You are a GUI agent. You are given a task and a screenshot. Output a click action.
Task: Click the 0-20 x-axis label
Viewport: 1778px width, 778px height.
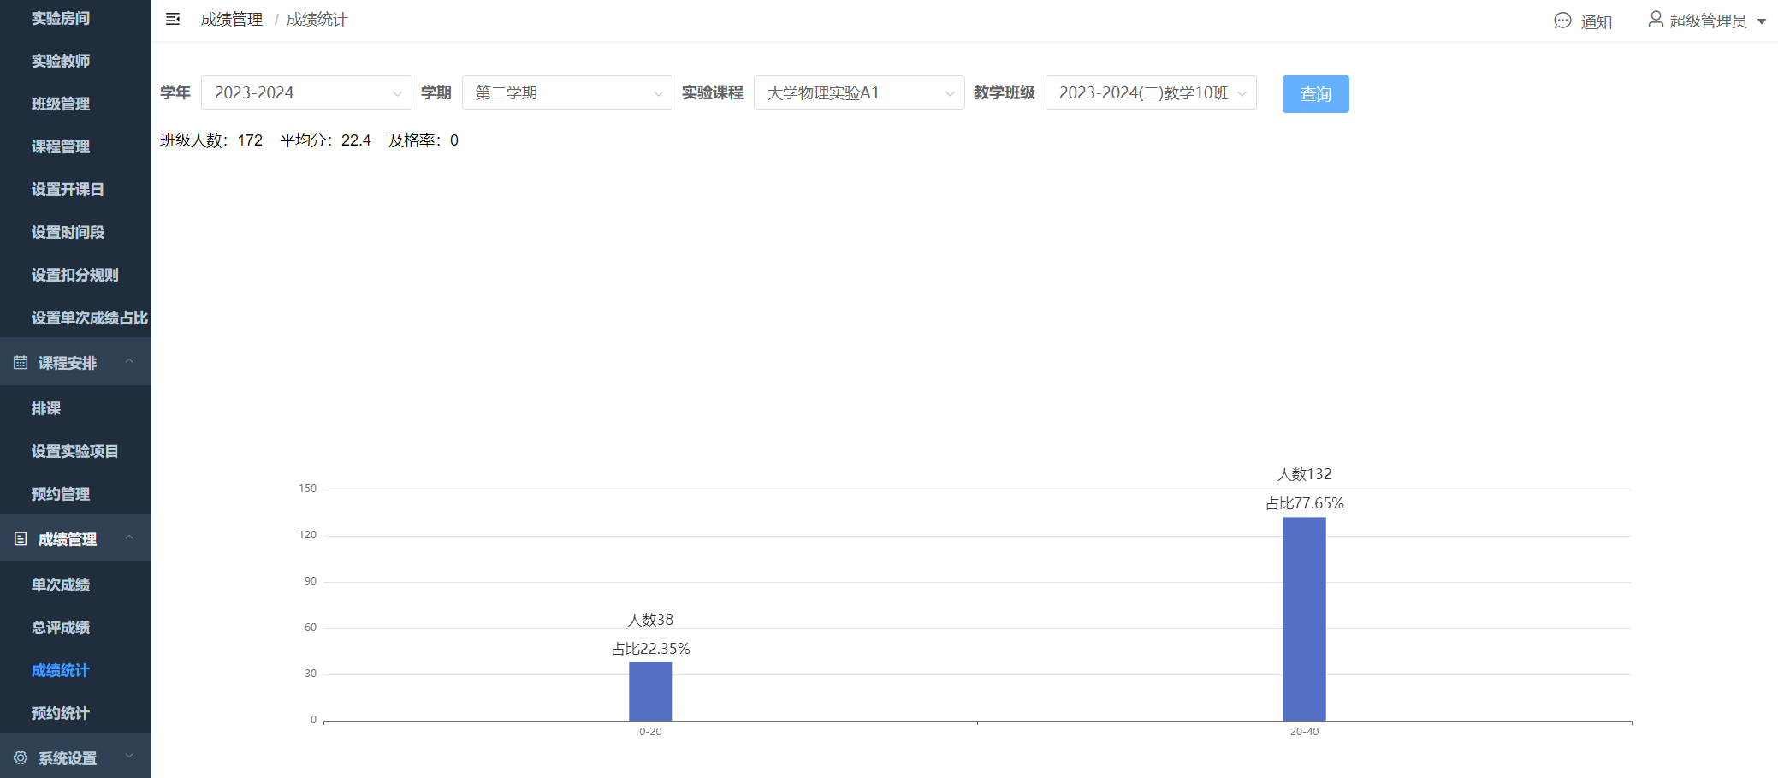[650, 732]
